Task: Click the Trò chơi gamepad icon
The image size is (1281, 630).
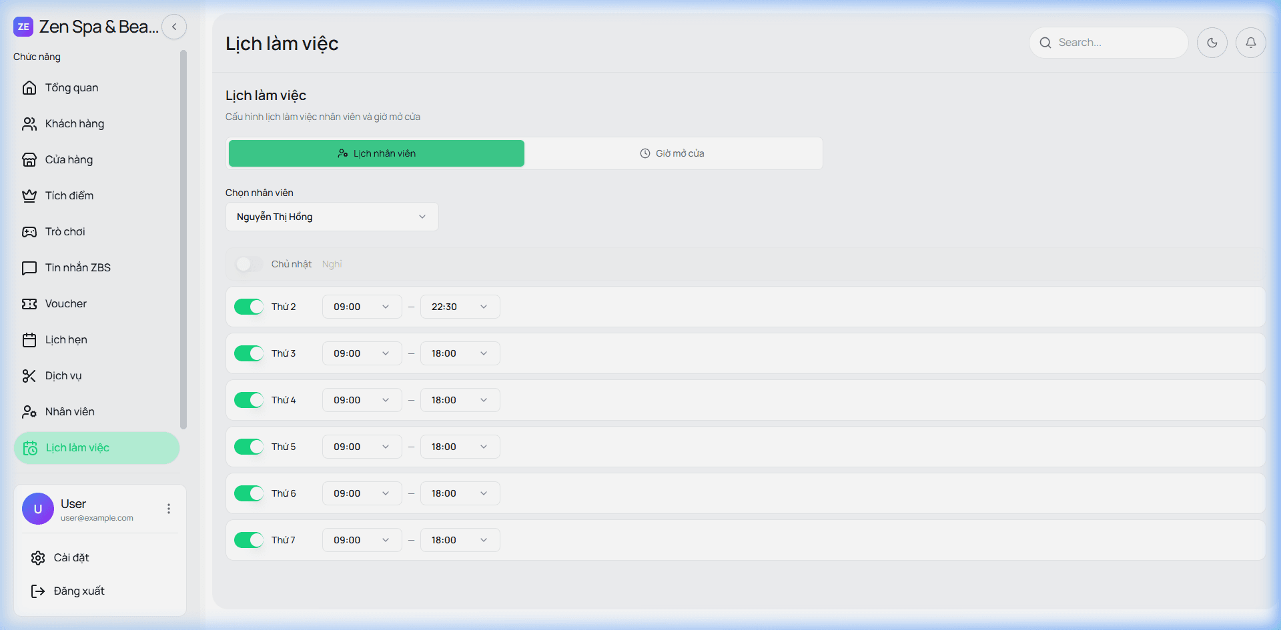Action: click(29, 232)
